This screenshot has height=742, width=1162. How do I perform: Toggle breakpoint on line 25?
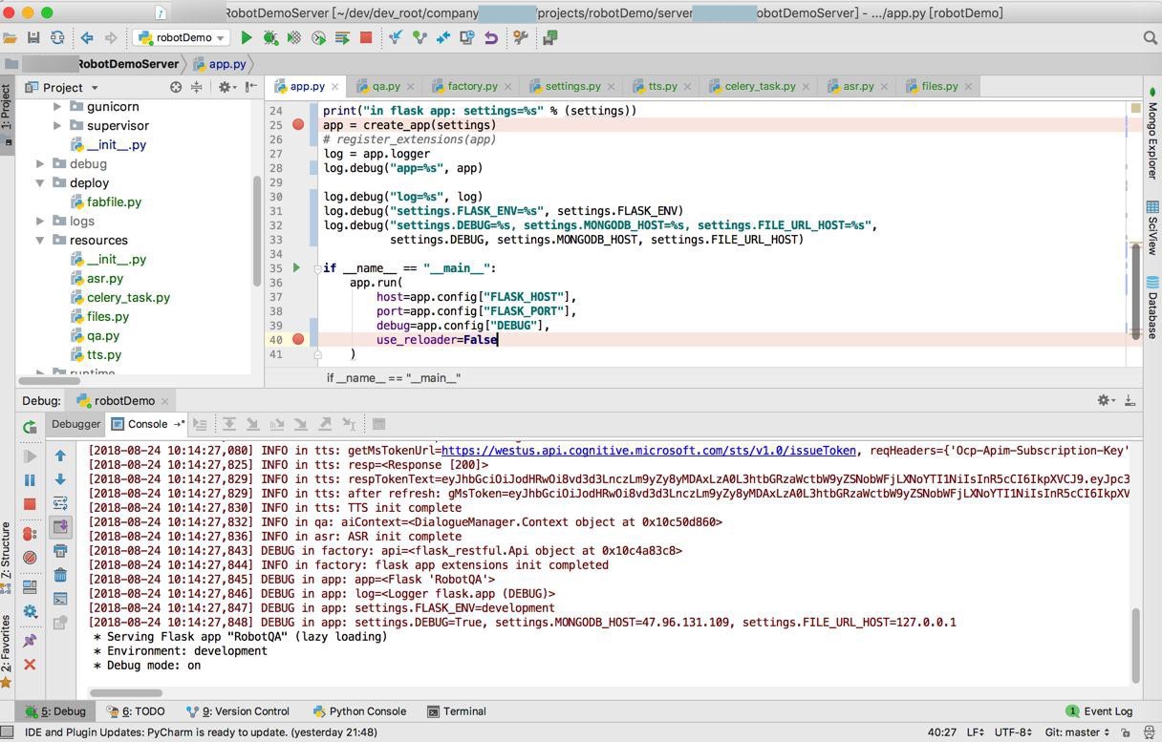298,125
